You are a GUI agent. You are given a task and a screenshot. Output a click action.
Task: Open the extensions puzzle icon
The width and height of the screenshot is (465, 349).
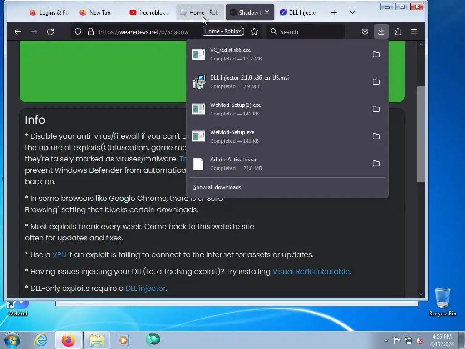click(398, 31)
